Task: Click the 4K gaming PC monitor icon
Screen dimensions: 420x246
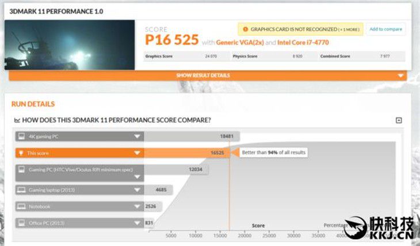Action: coord(21,137)
